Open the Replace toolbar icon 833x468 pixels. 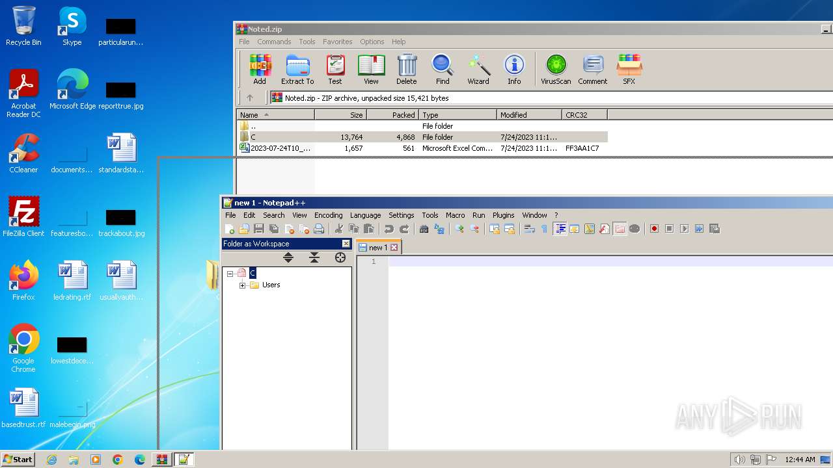[x=439, y=229]
